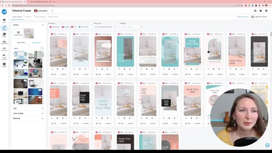Click the Tailwind logo in the sidebar

(4, 12)
